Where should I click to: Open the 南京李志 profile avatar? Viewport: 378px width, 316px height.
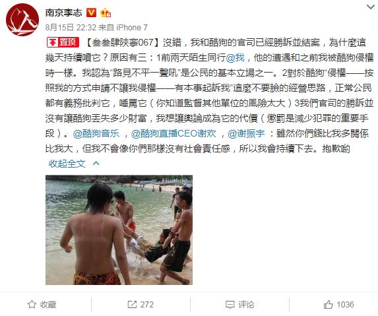point(22,20)
